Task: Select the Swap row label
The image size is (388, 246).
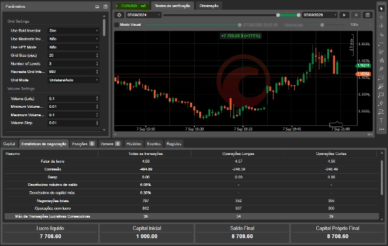Action: [x=52, y=177]
